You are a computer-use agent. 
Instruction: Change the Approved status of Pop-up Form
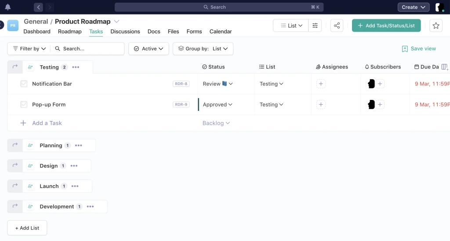pos(218,104)
